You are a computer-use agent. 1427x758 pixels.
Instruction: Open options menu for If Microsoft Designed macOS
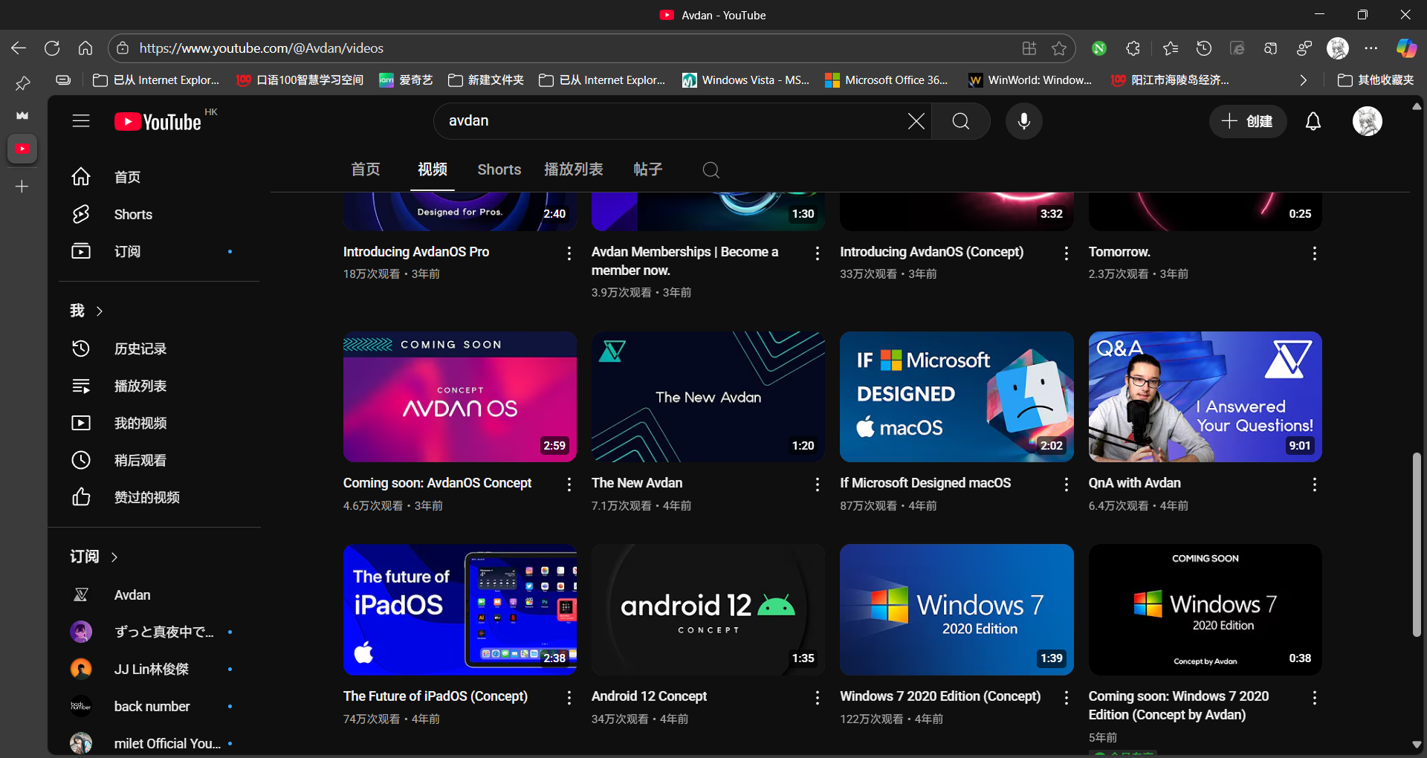click(x=1067, y=485)
